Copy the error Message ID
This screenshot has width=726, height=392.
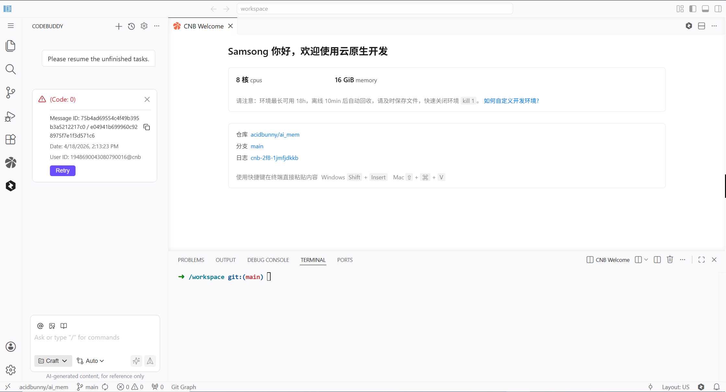[x=146, y=127]
